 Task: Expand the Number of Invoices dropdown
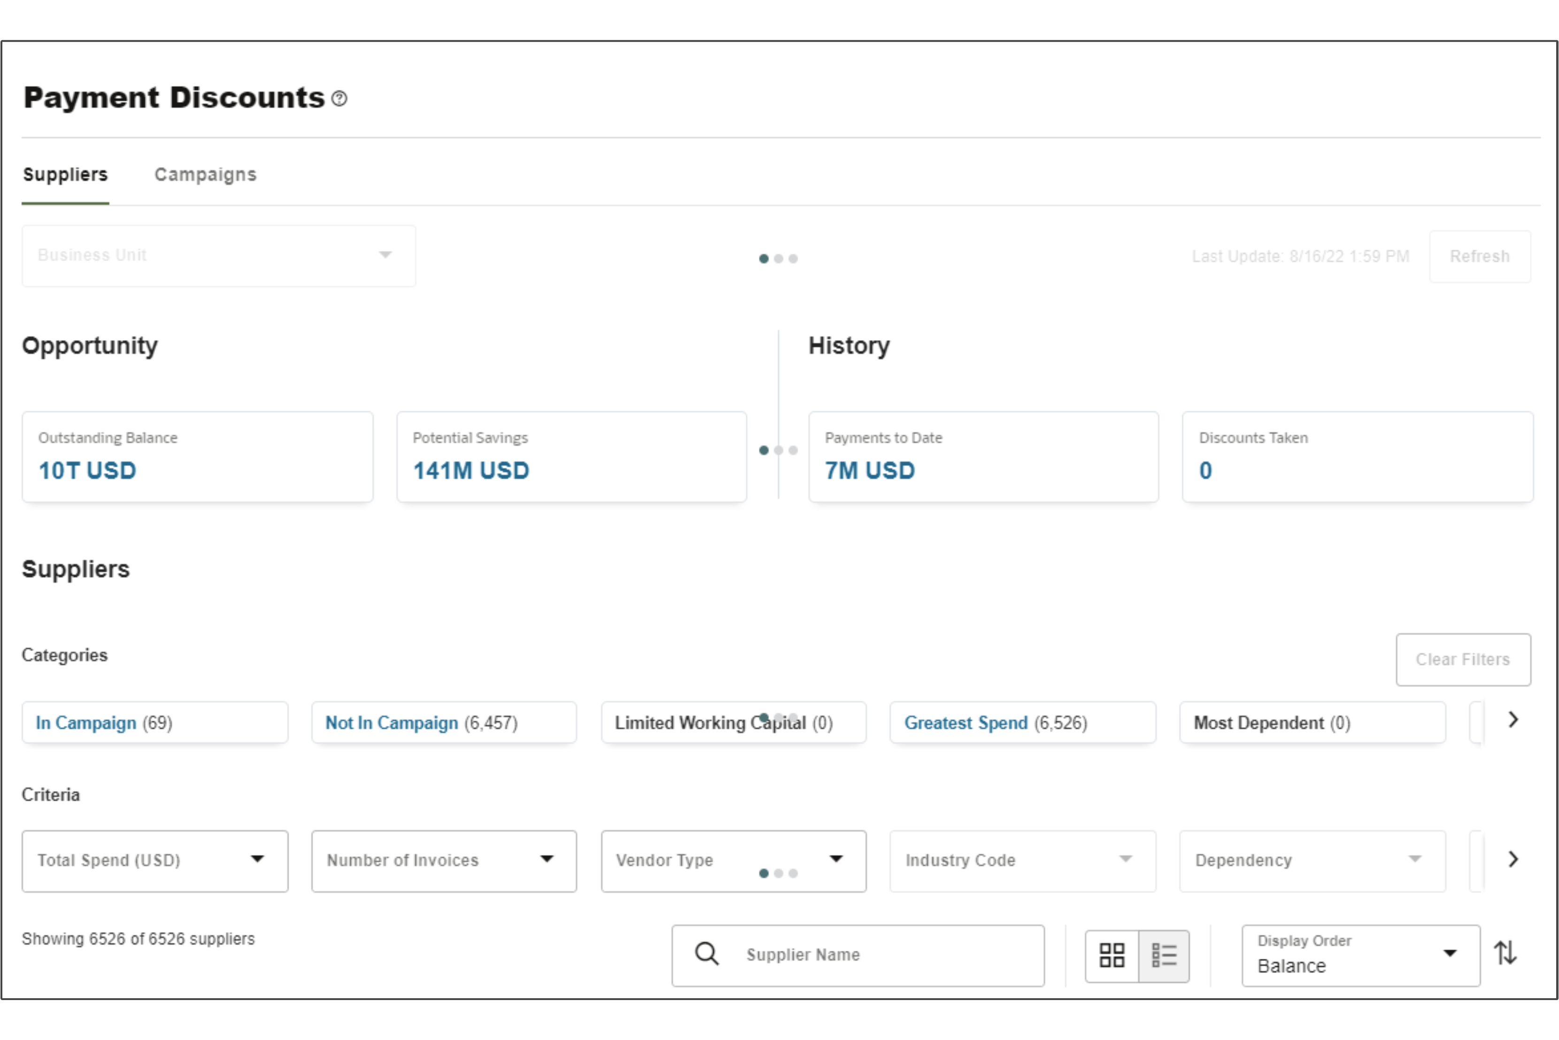443,860
